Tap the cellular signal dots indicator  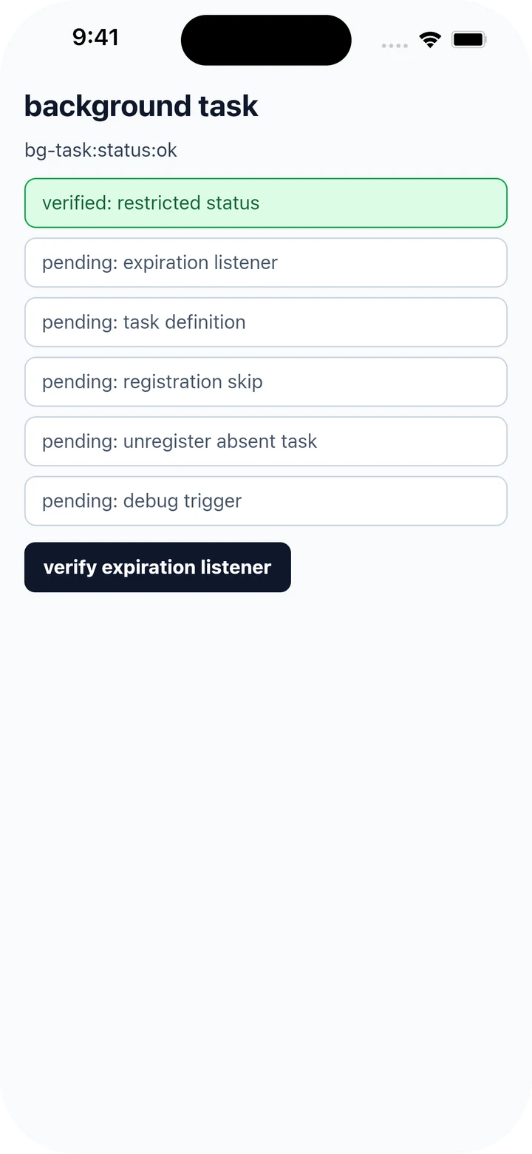click(395, 46)
